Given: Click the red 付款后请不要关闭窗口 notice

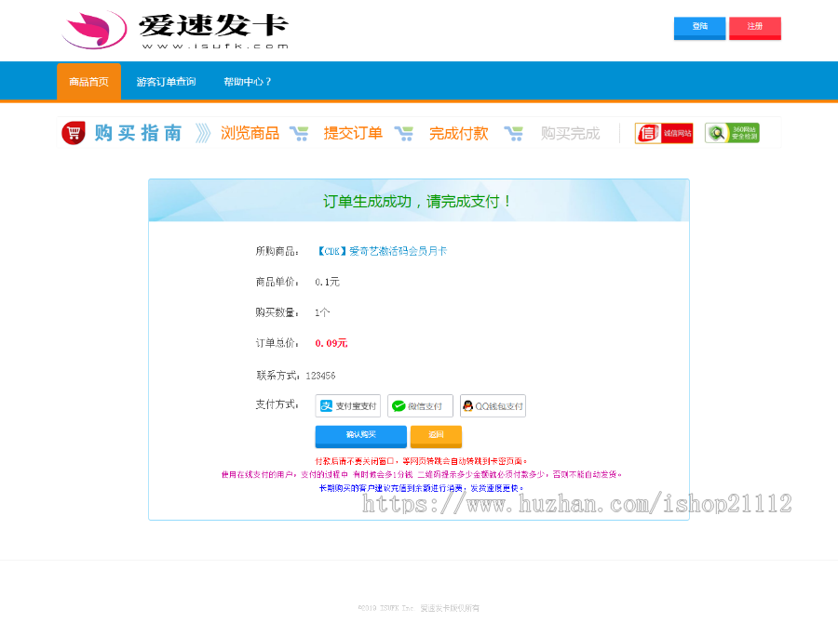Looking at the screenshot, I should click(421, 461).
